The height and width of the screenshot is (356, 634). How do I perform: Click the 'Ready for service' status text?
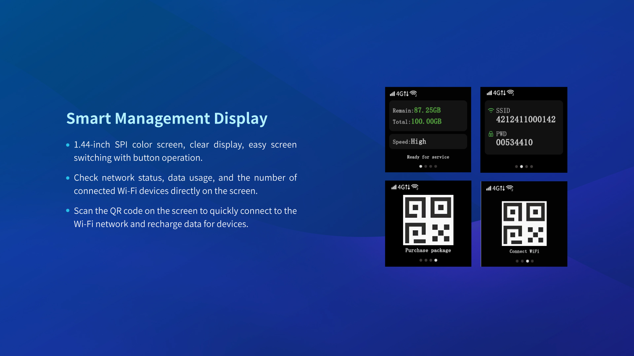pyautogui.click(x=428, y=157)
